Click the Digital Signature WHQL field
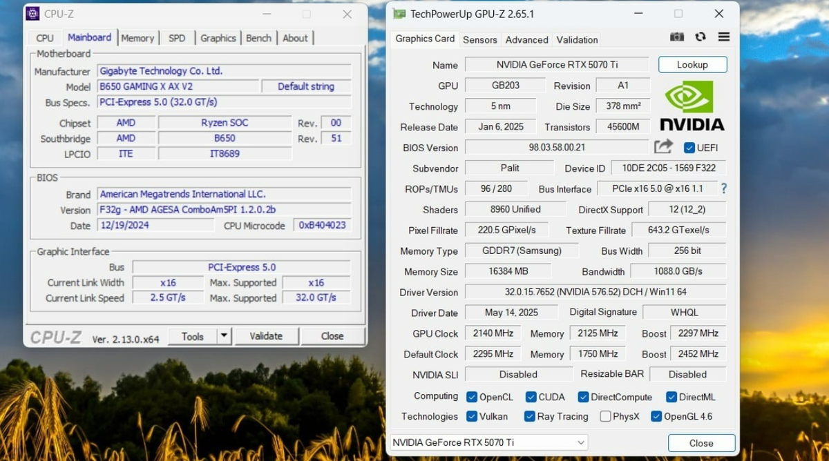 click(684, 312)
